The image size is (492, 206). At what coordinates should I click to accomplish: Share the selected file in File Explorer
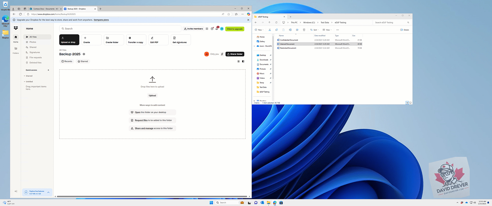297,30
